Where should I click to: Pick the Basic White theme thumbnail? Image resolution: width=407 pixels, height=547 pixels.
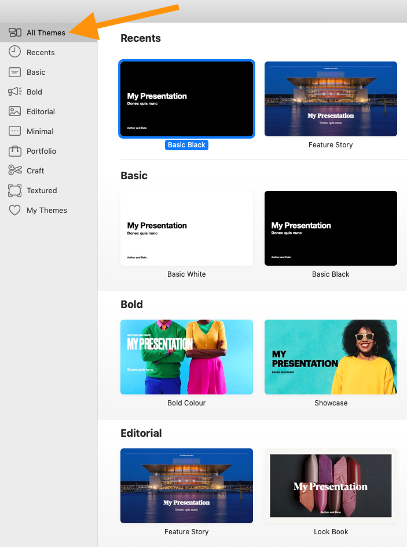click(x=186, y=228)
